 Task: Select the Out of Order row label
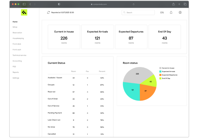click(x=53, y=99)
